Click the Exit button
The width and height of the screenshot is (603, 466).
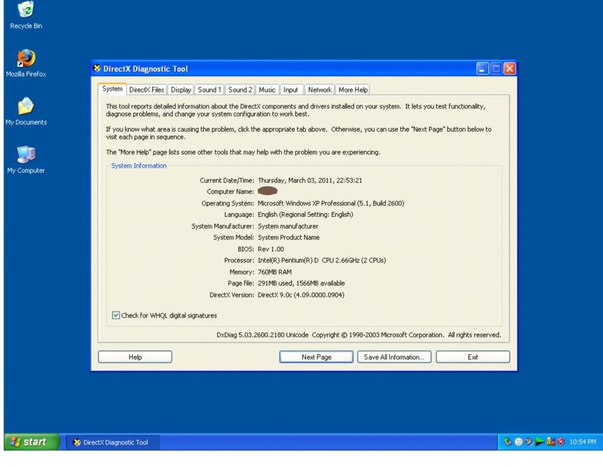pyautogui.click(x=473, y=357)
